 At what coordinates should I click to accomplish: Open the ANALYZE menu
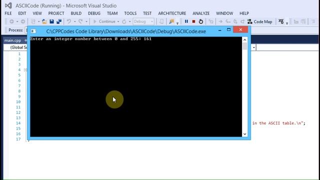coord(201,13)
